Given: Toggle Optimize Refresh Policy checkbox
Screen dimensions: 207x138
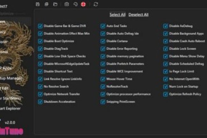Looking at the screenshot, I should [166, 94].
